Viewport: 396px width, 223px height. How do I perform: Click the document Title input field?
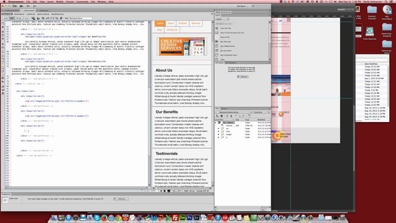tap(80, 18)
